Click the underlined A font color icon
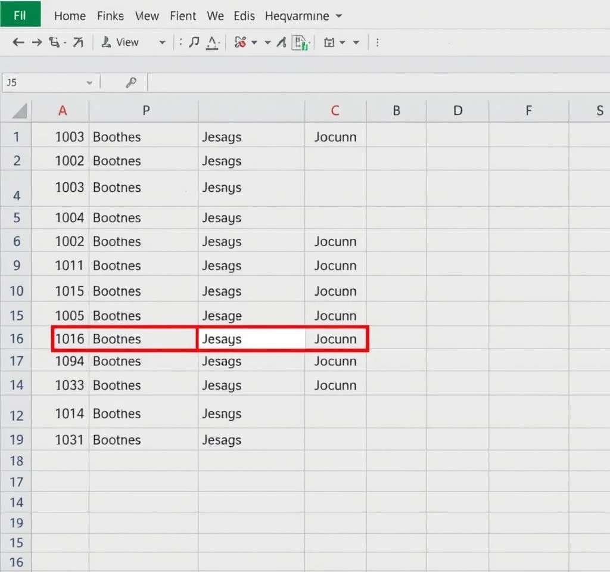This screenshot has height=572, width=610. click(212, 42)
